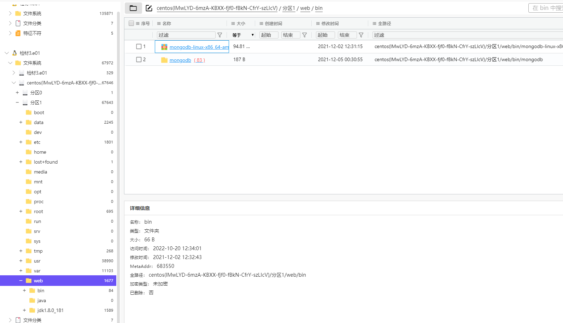Open the mongodb folder link
Viewport: 563px width, 323px height.
pos(180,60)
